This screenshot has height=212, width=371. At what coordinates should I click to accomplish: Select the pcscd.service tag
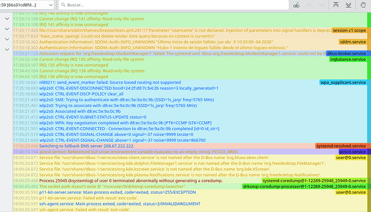(x=353, y=152)
